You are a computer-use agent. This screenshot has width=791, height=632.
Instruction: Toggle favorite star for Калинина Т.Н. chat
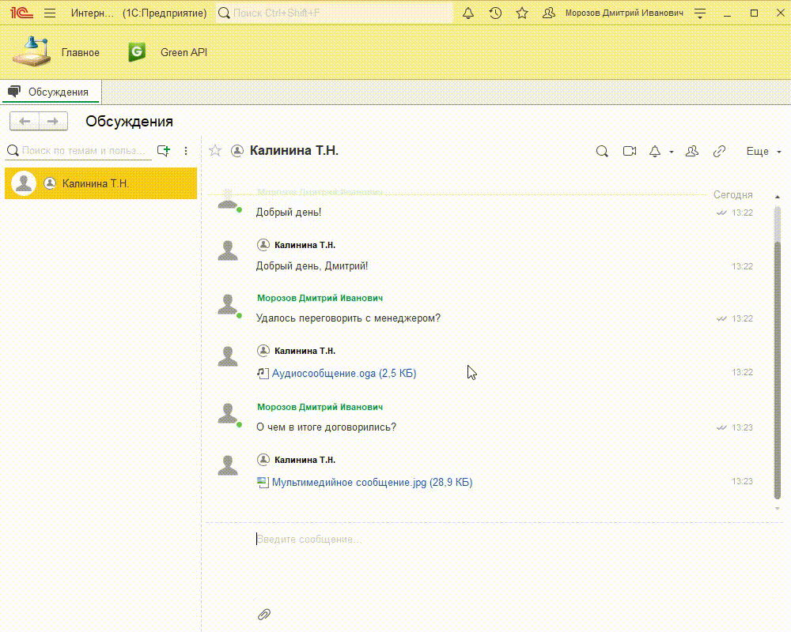[215, 151]
